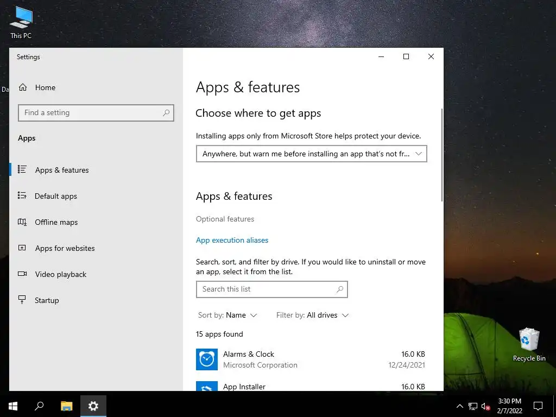
Task: Open the App execution aliases link
Action: 232,240
